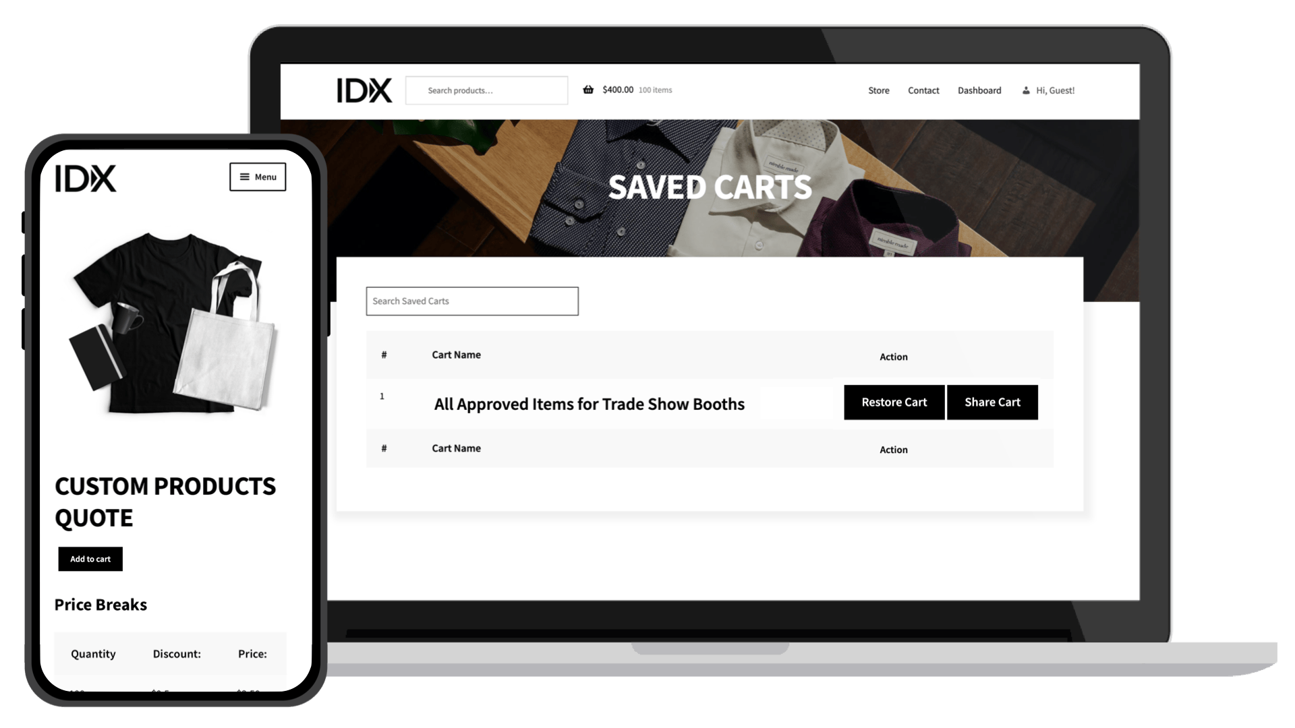Click the shopping cart icon
The width and height of the screenshot is (1295, 728).
587,89
